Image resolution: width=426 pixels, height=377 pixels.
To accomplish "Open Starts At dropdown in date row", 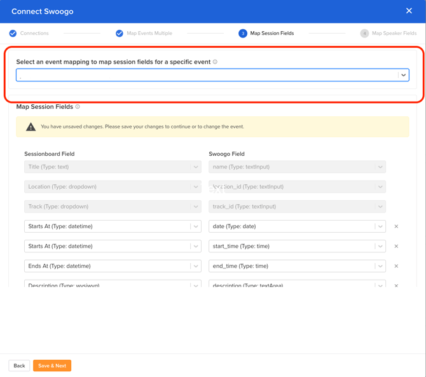I will pos(113,226).
